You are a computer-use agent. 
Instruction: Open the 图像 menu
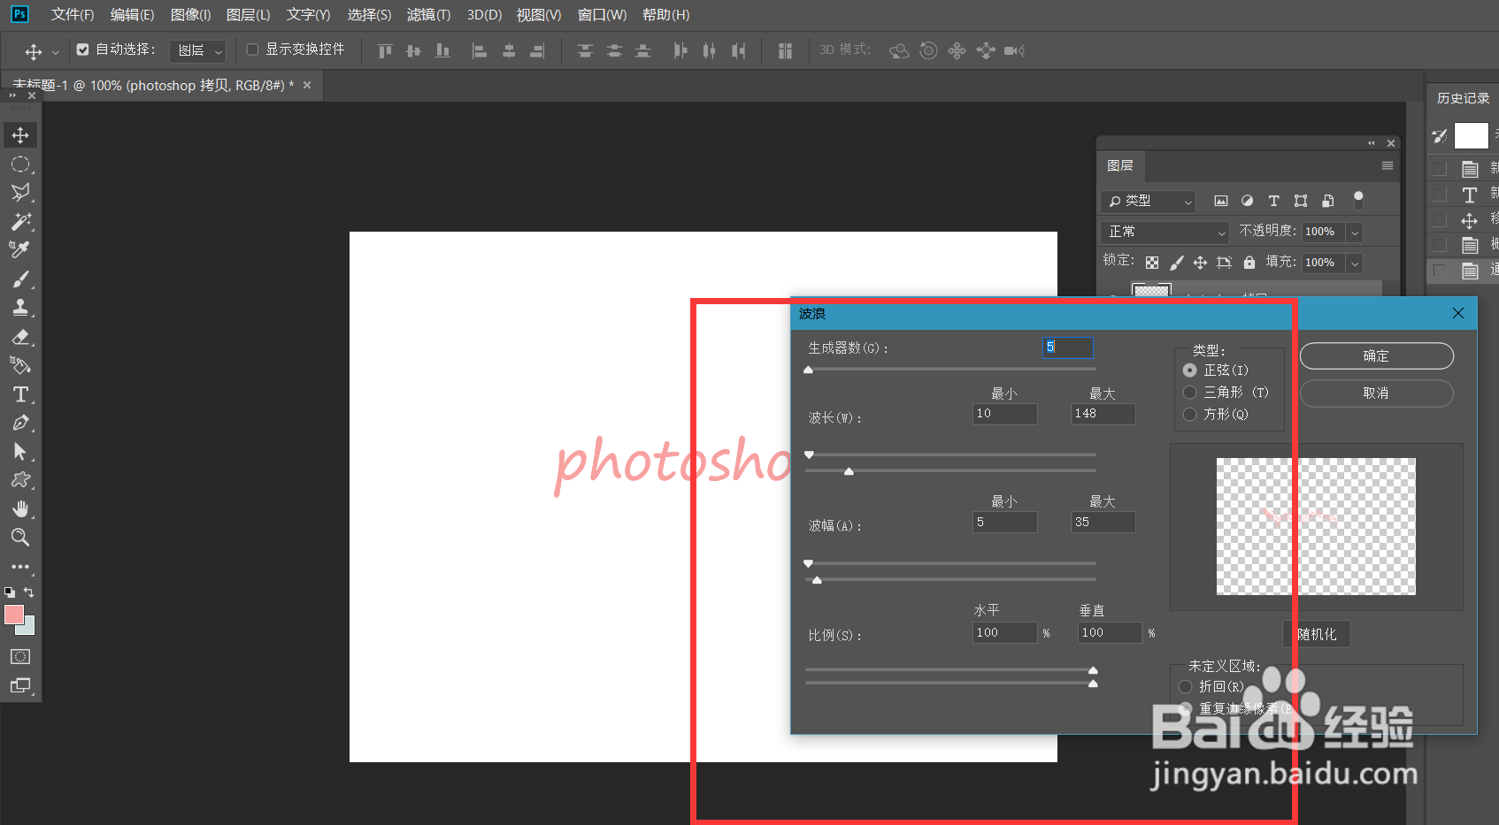click(x=190, y=15)
